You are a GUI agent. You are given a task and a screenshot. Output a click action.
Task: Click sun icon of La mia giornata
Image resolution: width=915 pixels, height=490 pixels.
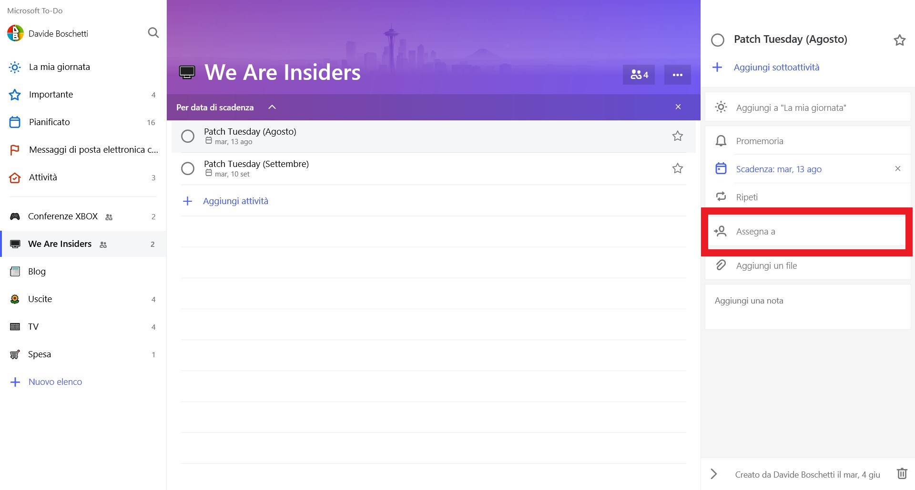pyautogui.click(x=15, y=67)
